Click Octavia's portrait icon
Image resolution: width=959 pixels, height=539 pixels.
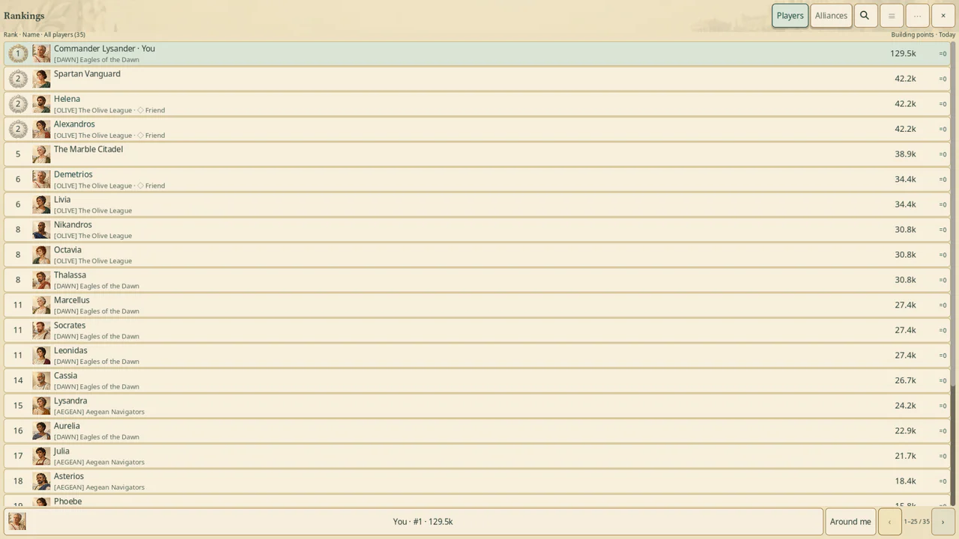coord(41,255)
